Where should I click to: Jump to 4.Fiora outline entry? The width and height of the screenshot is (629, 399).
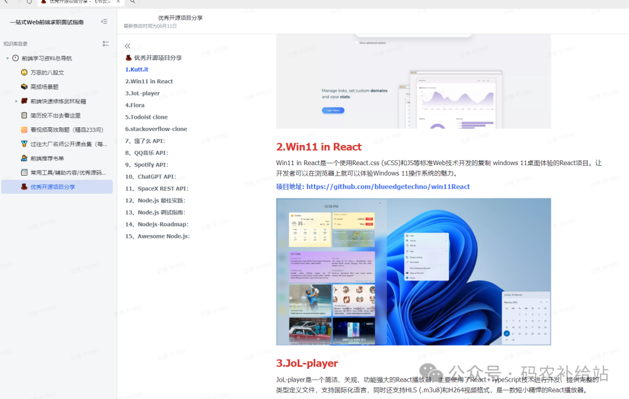[x=135, y=105]
